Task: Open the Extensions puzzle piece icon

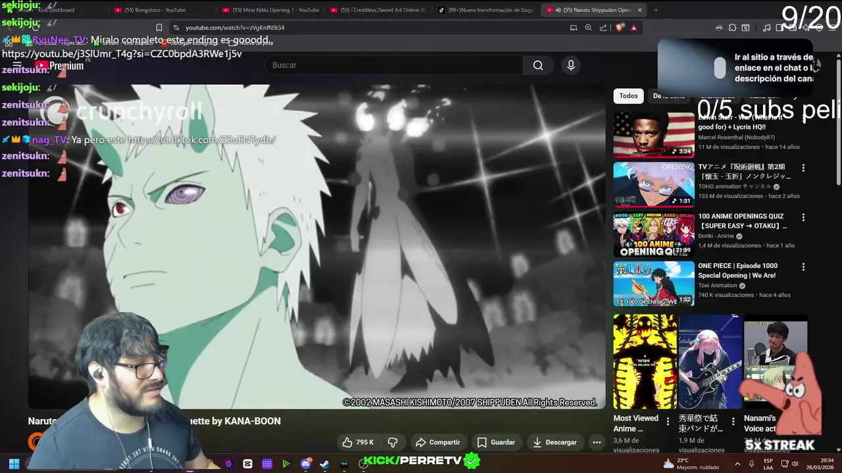Action: [731, 28]
